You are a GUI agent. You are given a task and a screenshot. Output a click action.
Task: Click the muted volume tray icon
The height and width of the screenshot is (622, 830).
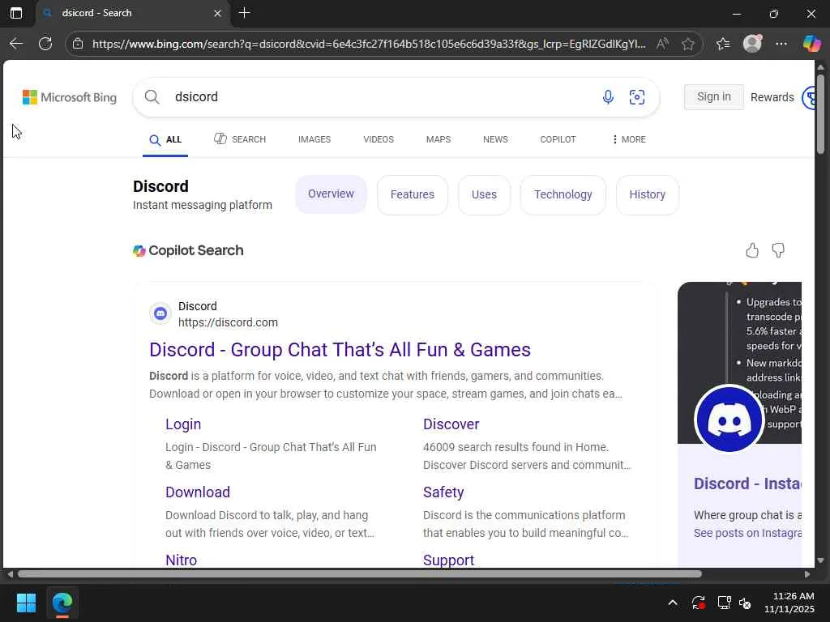(745, 603)
